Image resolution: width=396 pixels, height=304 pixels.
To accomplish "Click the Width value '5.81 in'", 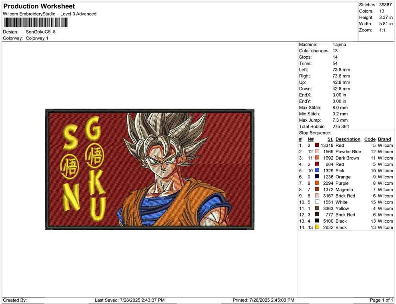I will [x=386, y=24].
